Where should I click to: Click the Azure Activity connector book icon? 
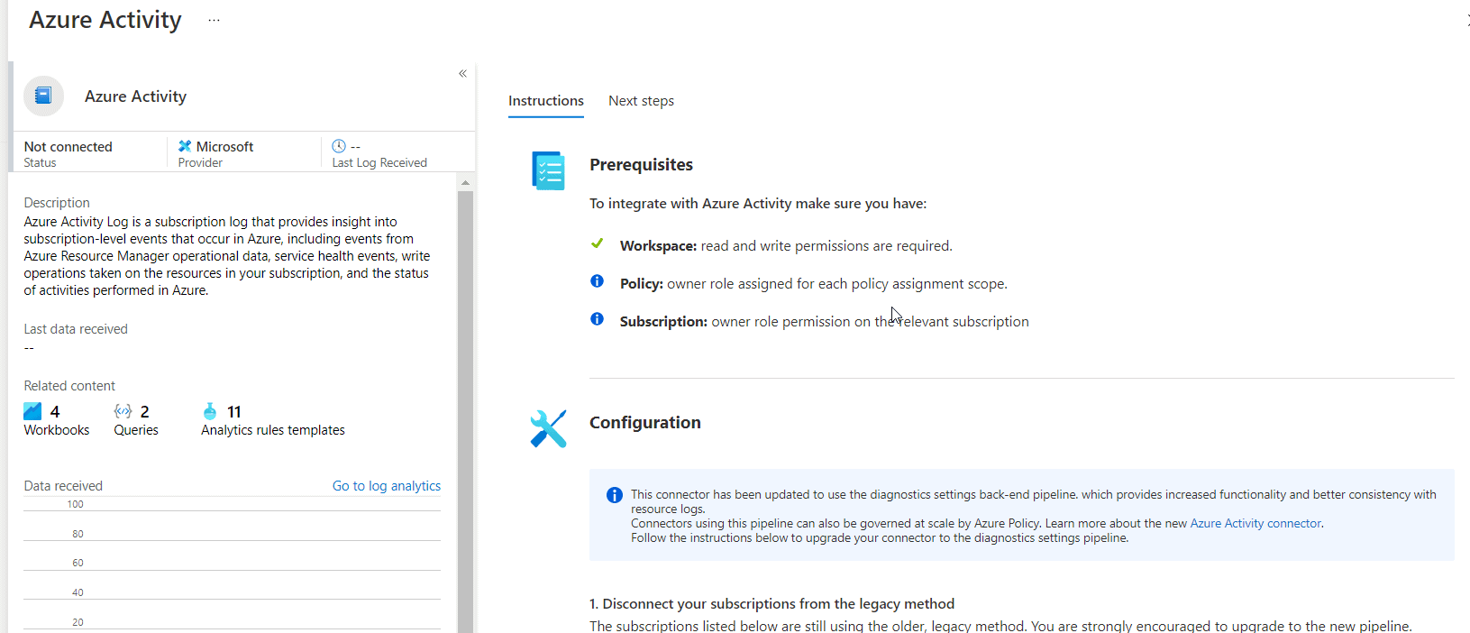coord(43,96)
